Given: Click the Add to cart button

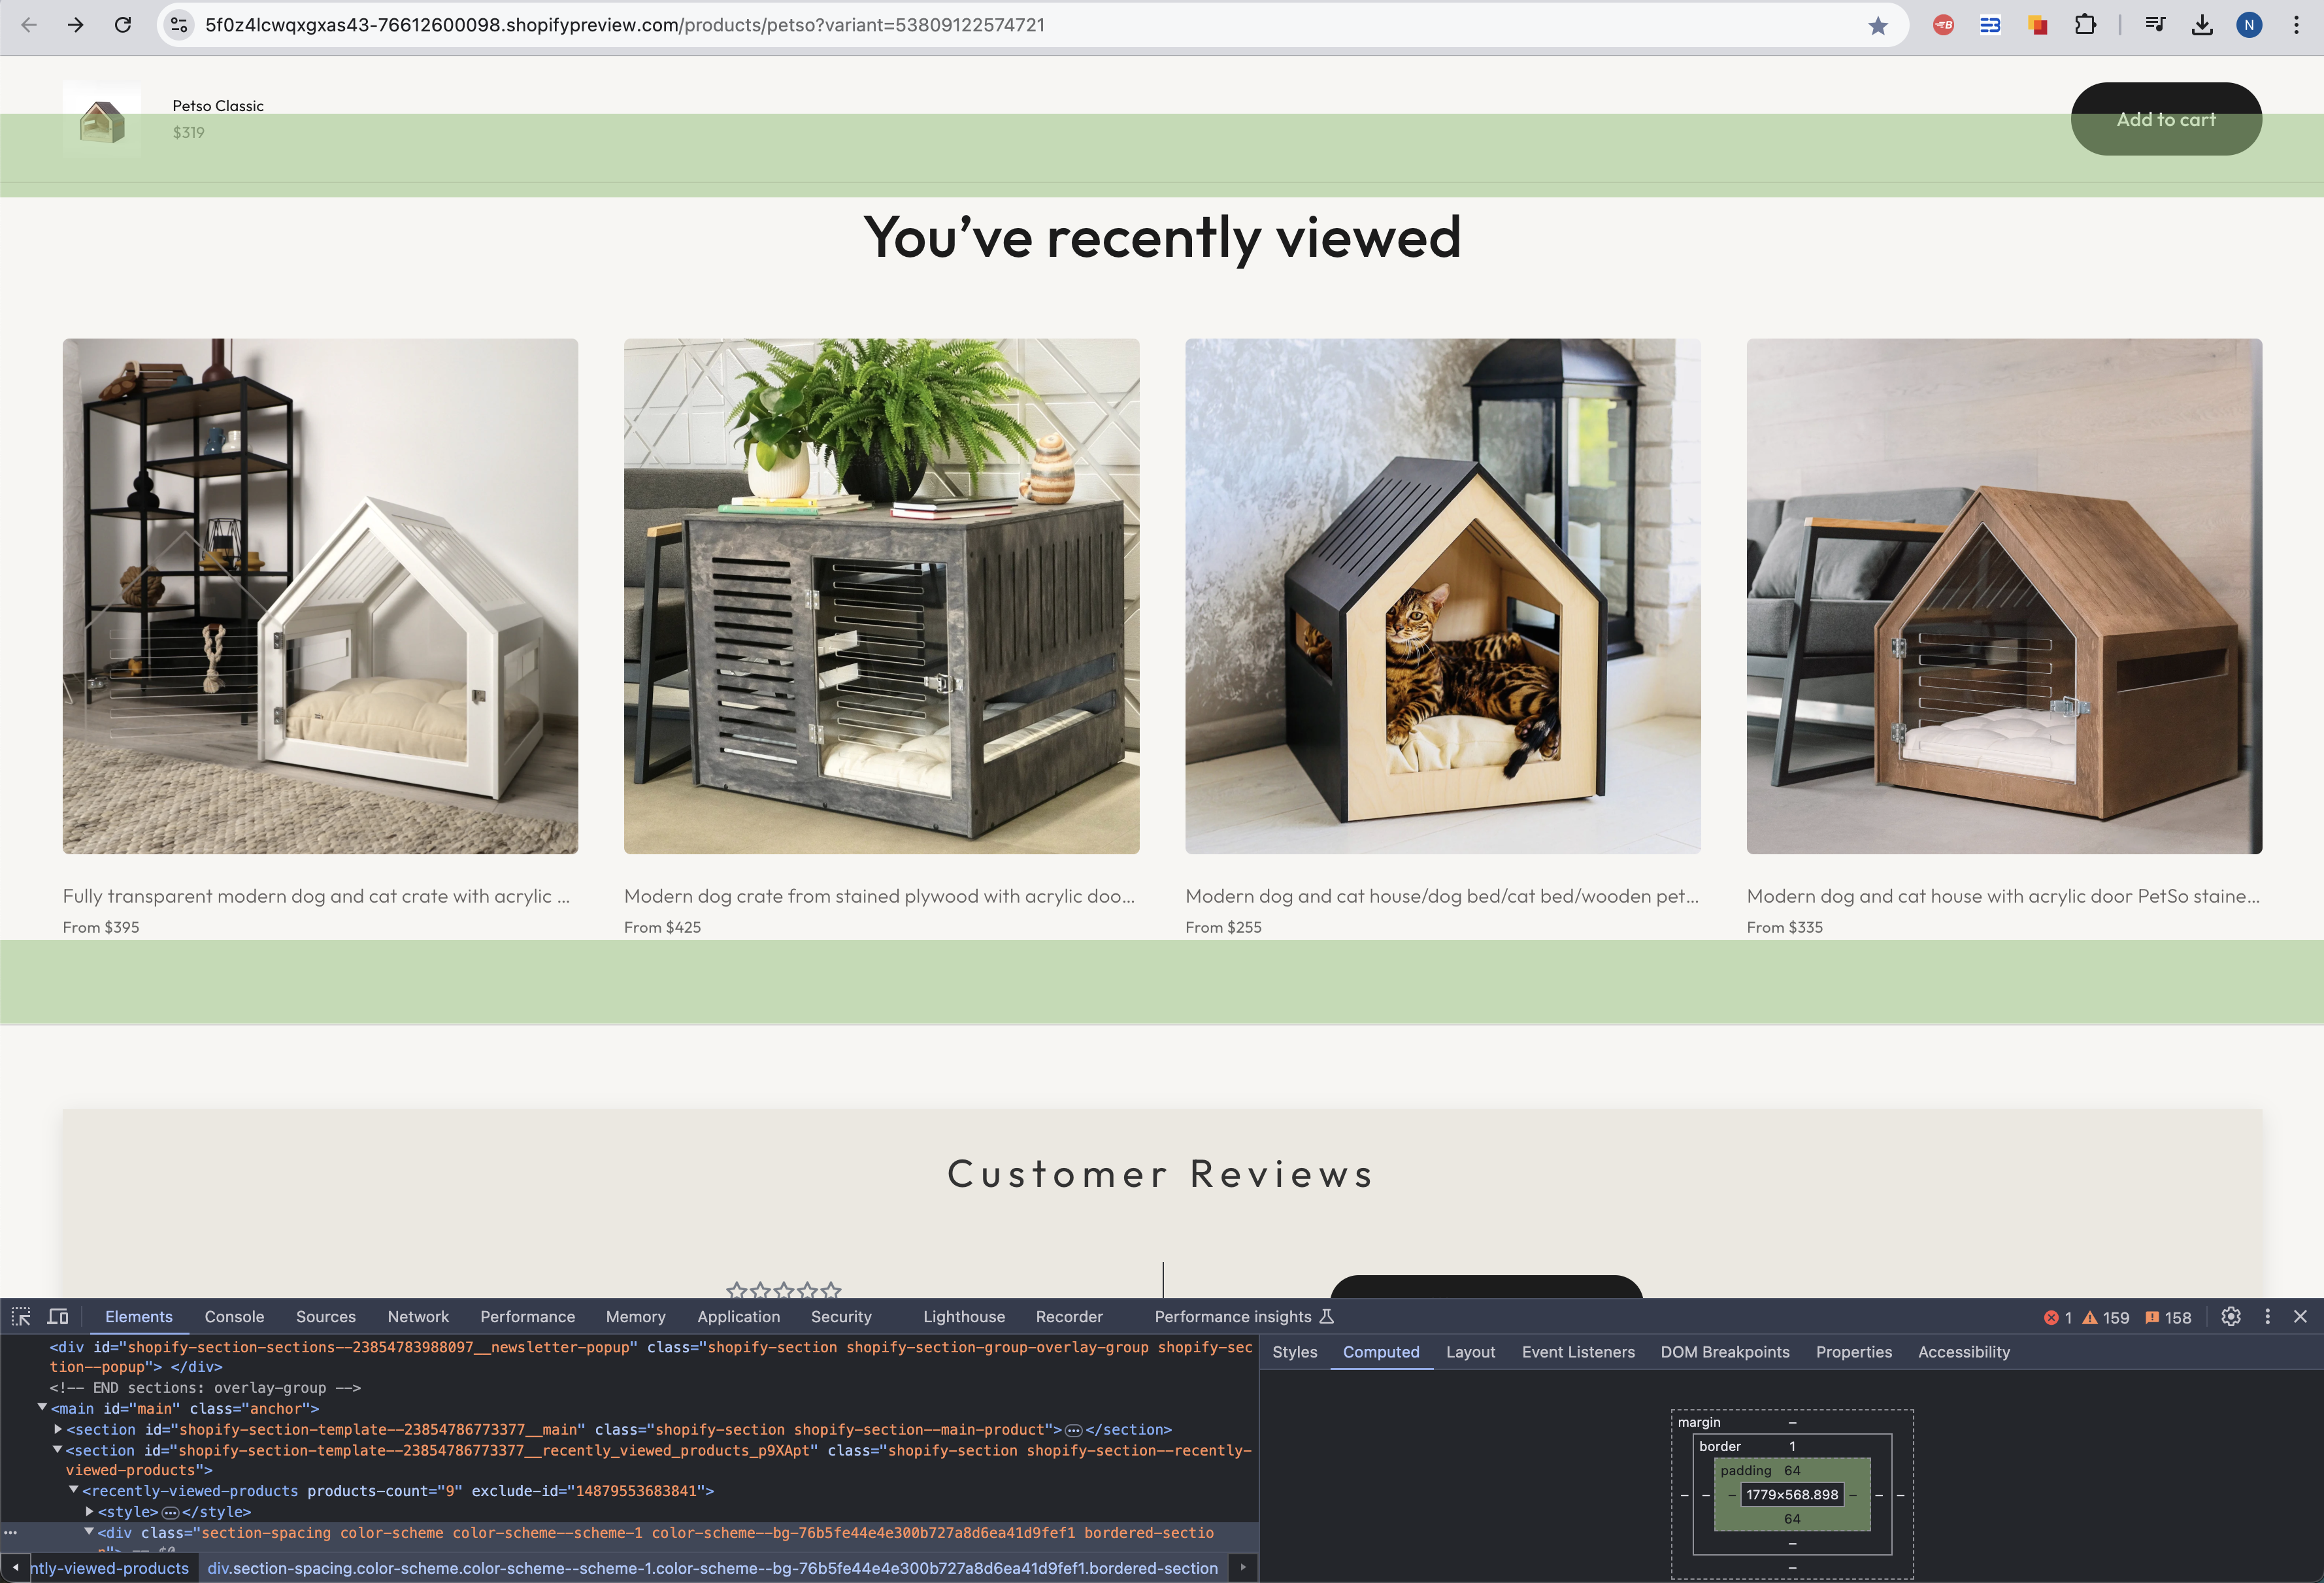Looking at the screenshot, I should (x=2165, y=119).
